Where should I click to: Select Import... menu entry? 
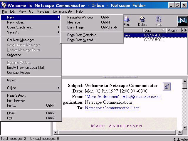[x=31, y=80]
